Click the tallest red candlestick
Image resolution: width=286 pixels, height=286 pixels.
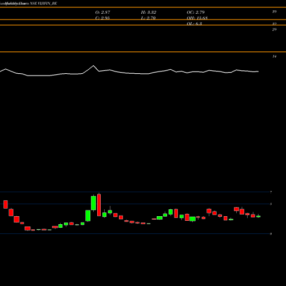click(99, 205)
